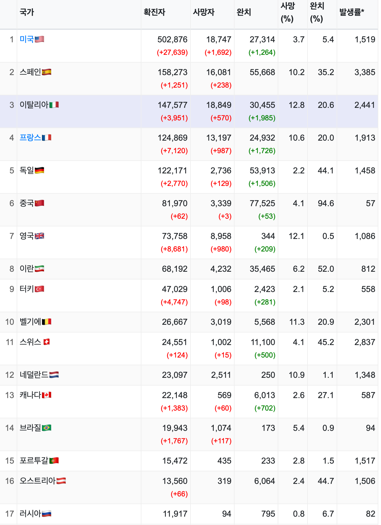
Task: Click the United Kingdom flag icon
Action: pos(39,236)
